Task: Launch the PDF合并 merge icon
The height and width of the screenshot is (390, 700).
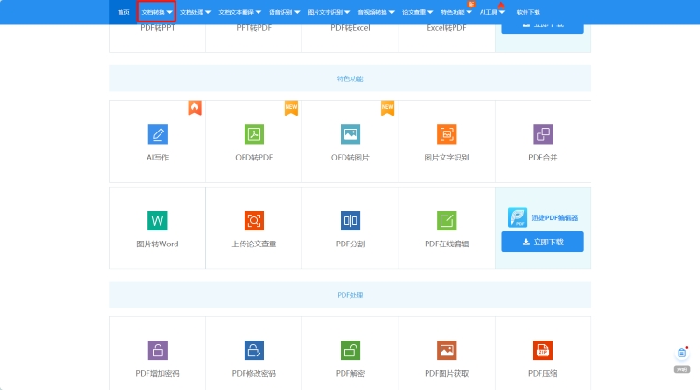Action: click(542, 134)
